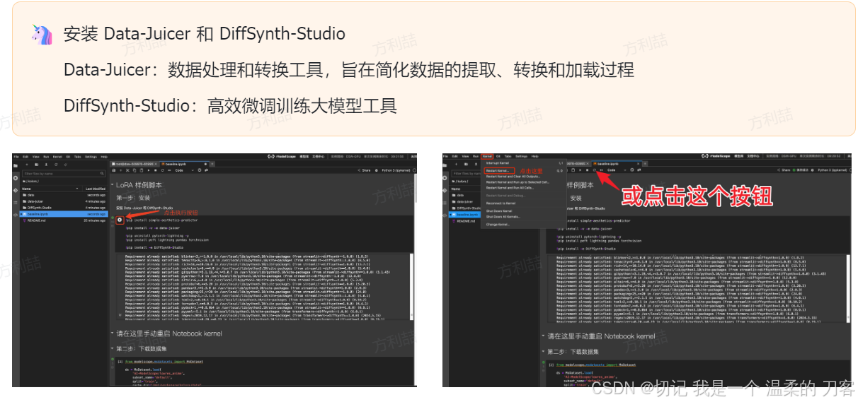Image resolution: width=858 pixels, height=402 pixels.
Task: Click Python 3 (ipykernel) indicator in left screenshot
Action: [x=397, y=170]
